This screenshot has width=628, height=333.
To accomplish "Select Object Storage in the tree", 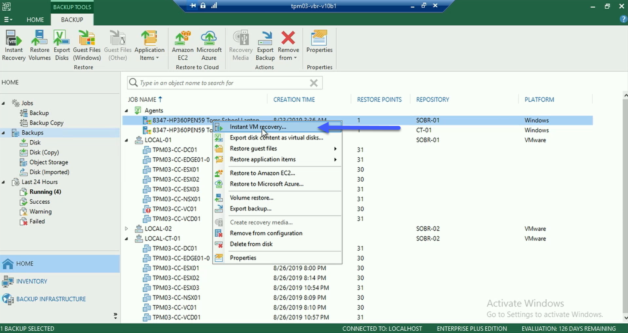I will [49, 162].
